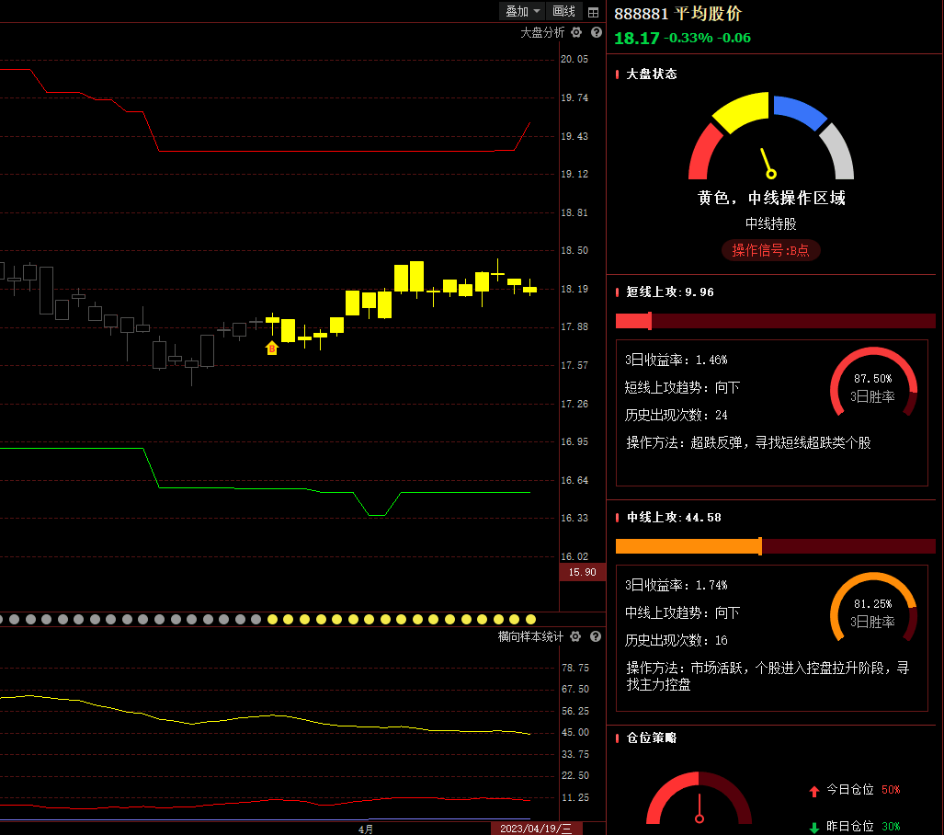Viewport: 944px width, 835px height.
Task: Click the blue segment of 大盘状态 gauge
Action: 800,112
